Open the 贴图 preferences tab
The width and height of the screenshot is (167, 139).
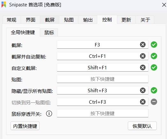[x=69, y=20]
